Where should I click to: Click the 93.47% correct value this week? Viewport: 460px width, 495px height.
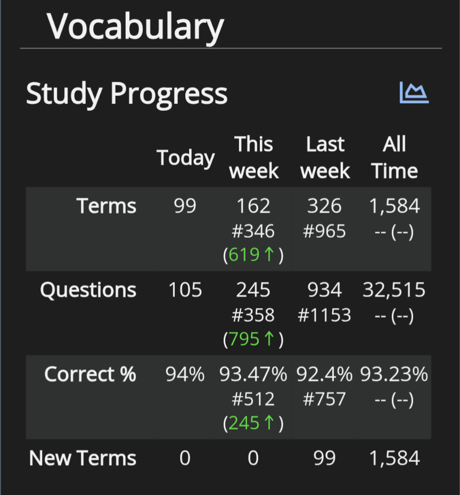coord(253,375)
